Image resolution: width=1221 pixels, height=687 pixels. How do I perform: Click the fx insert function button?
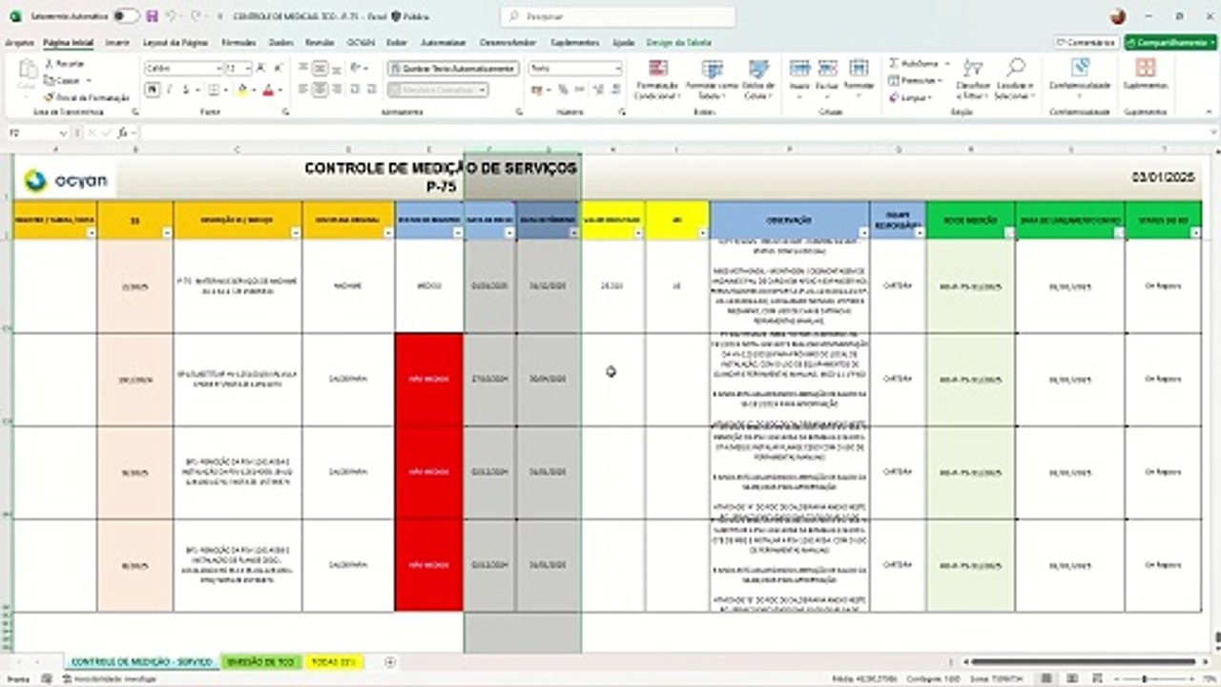[121, 134]
